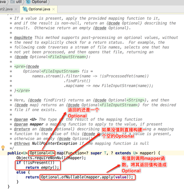The image size is (184, 192).
Task: Click 'ofNullable' method call
Action: (73, 177)
